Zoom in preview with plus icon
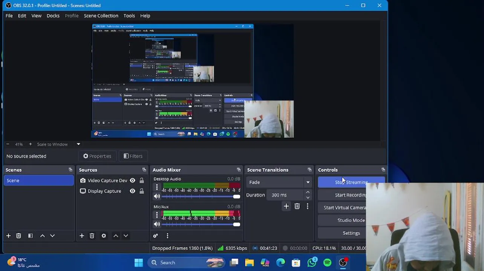This screenshot has height=271, width=484. coord(30,144)
